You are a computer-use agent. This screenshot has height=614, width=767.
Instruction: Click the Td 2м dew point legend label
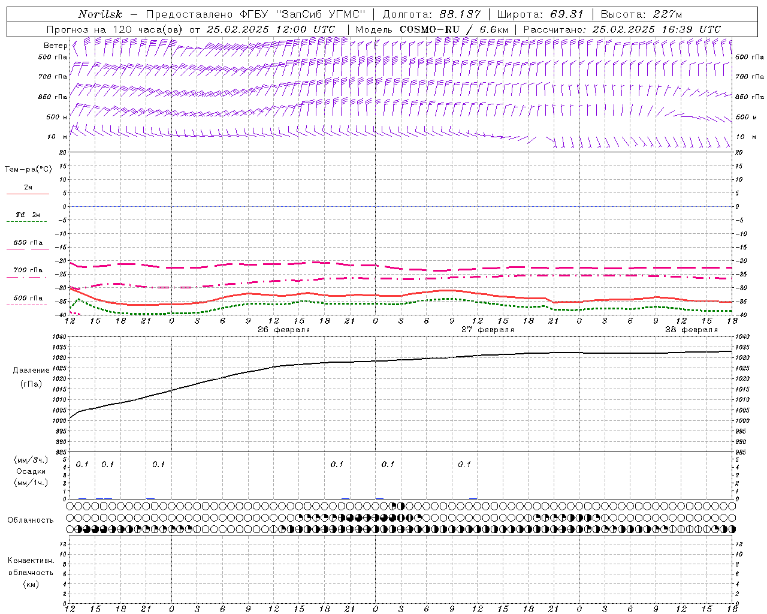pyautogui.click(x=28, y=215)
